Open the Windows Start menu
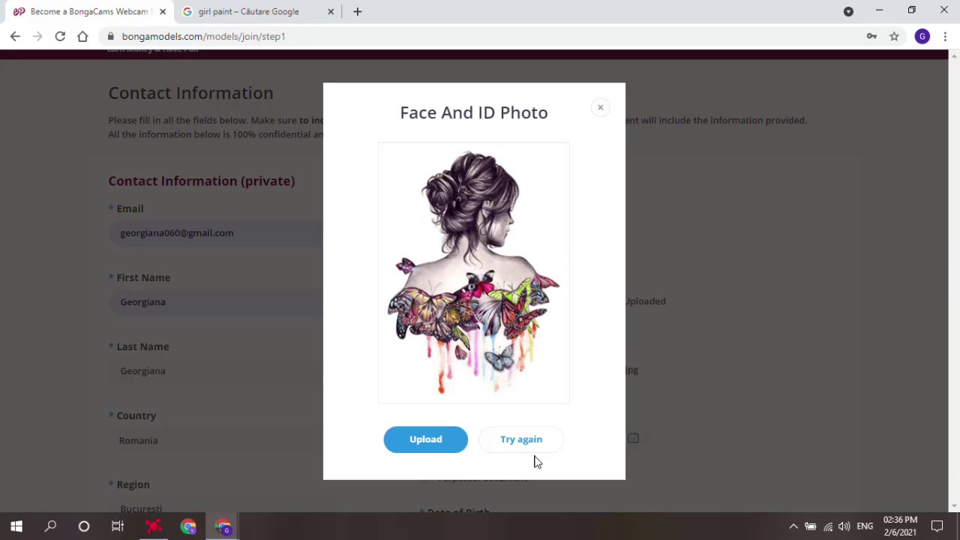 [x=16, y=526]
